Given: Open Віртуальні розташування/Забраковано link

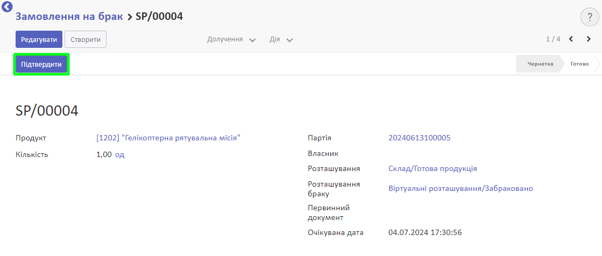Looking at the screenshot, I should [x=461, y=188].
